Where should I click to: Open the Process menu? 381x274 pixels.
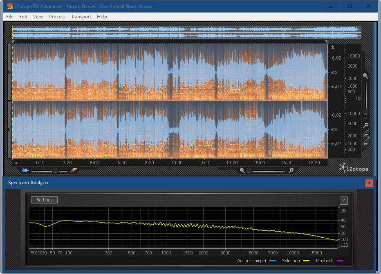pyautogui.click(x=57, y=17)
